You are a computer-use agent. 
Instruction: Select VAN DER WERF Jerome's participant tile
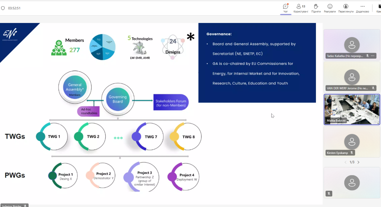point(352,76)
